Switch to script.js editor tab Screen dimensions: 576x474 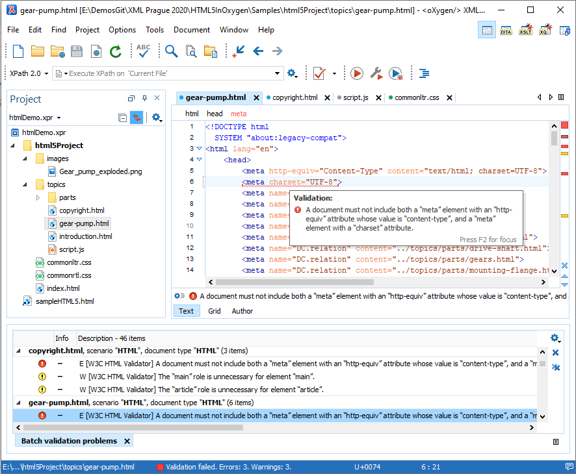click(x=356, y=97)
